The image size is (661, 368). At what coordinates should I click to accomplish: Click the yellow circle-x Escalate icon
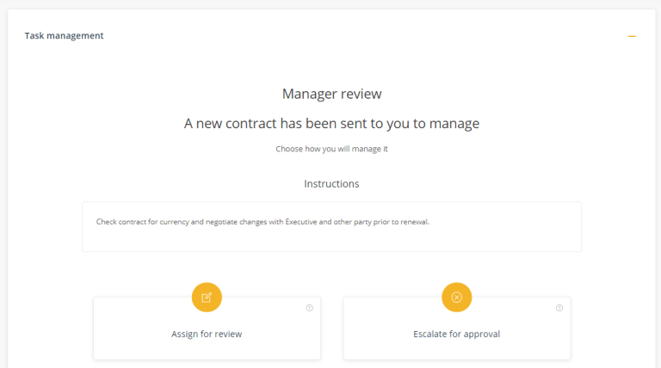pos(456,297)
